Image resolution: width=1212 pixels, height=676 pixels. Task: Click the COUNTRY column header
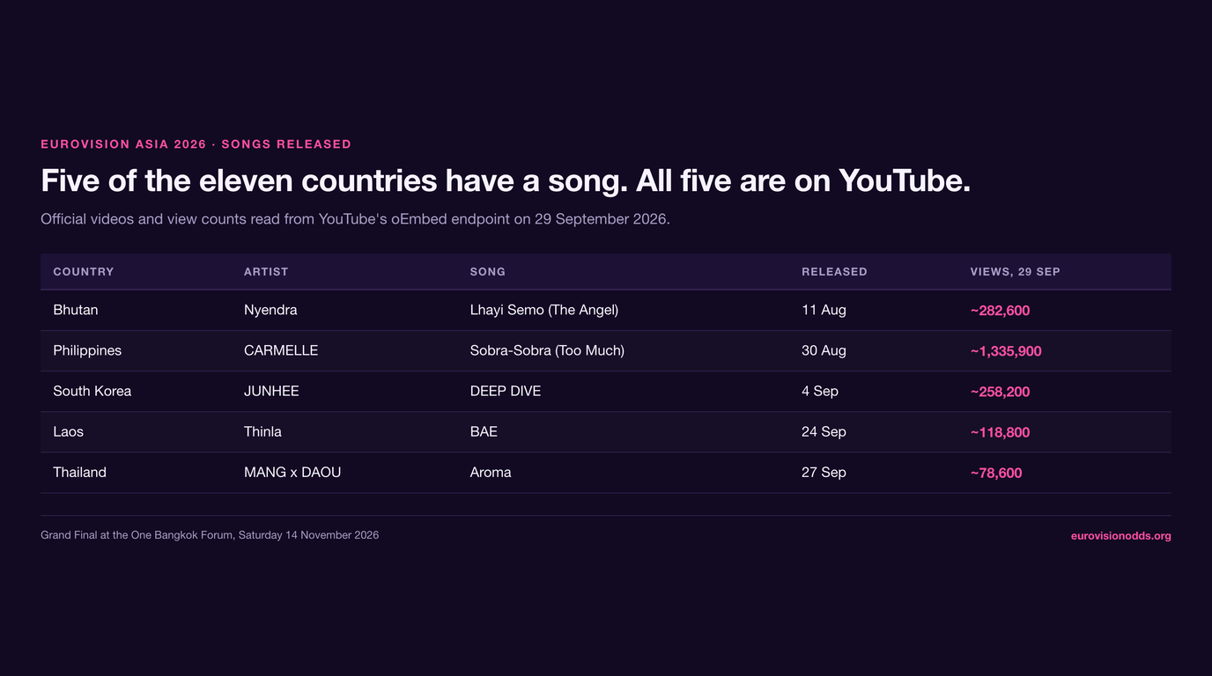[x=84, y=272]
